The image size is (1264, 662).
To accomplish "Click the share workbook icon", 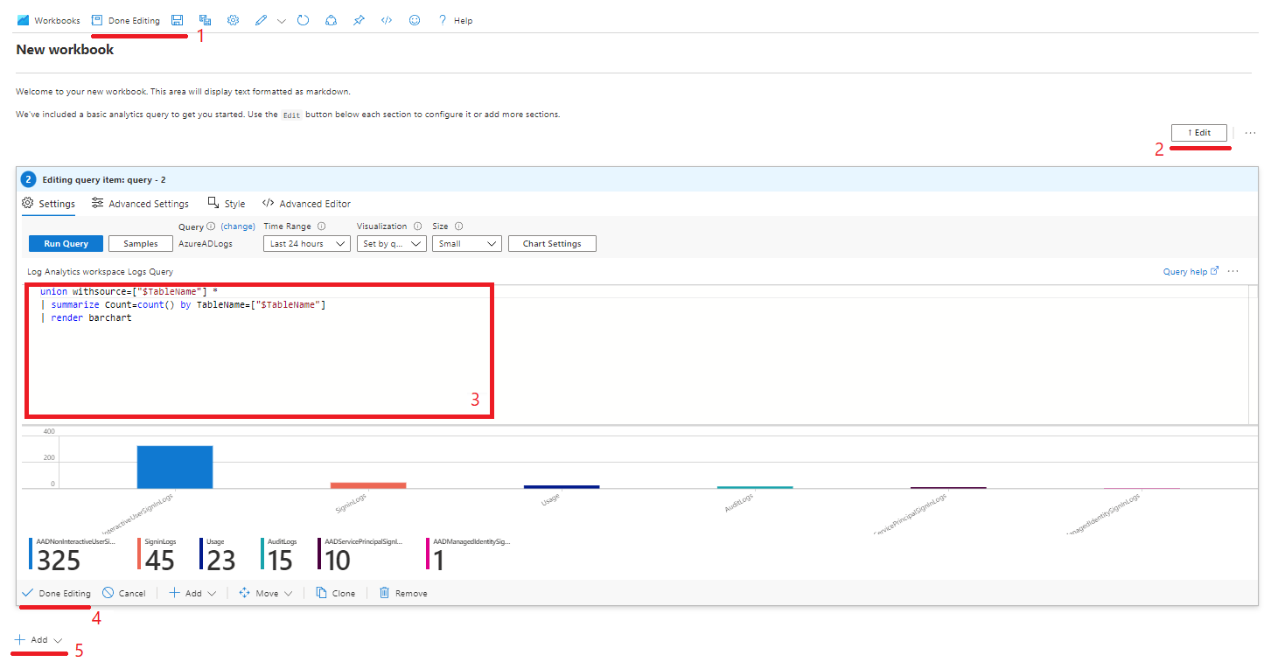I will [x=331, y=20].
